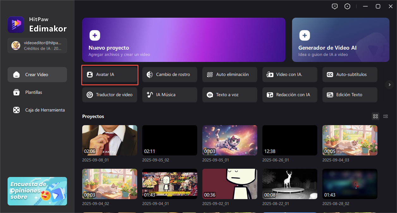The image size is (397, 213).
Task: Open the Avatar IA tool
Action: coord(109,75)
